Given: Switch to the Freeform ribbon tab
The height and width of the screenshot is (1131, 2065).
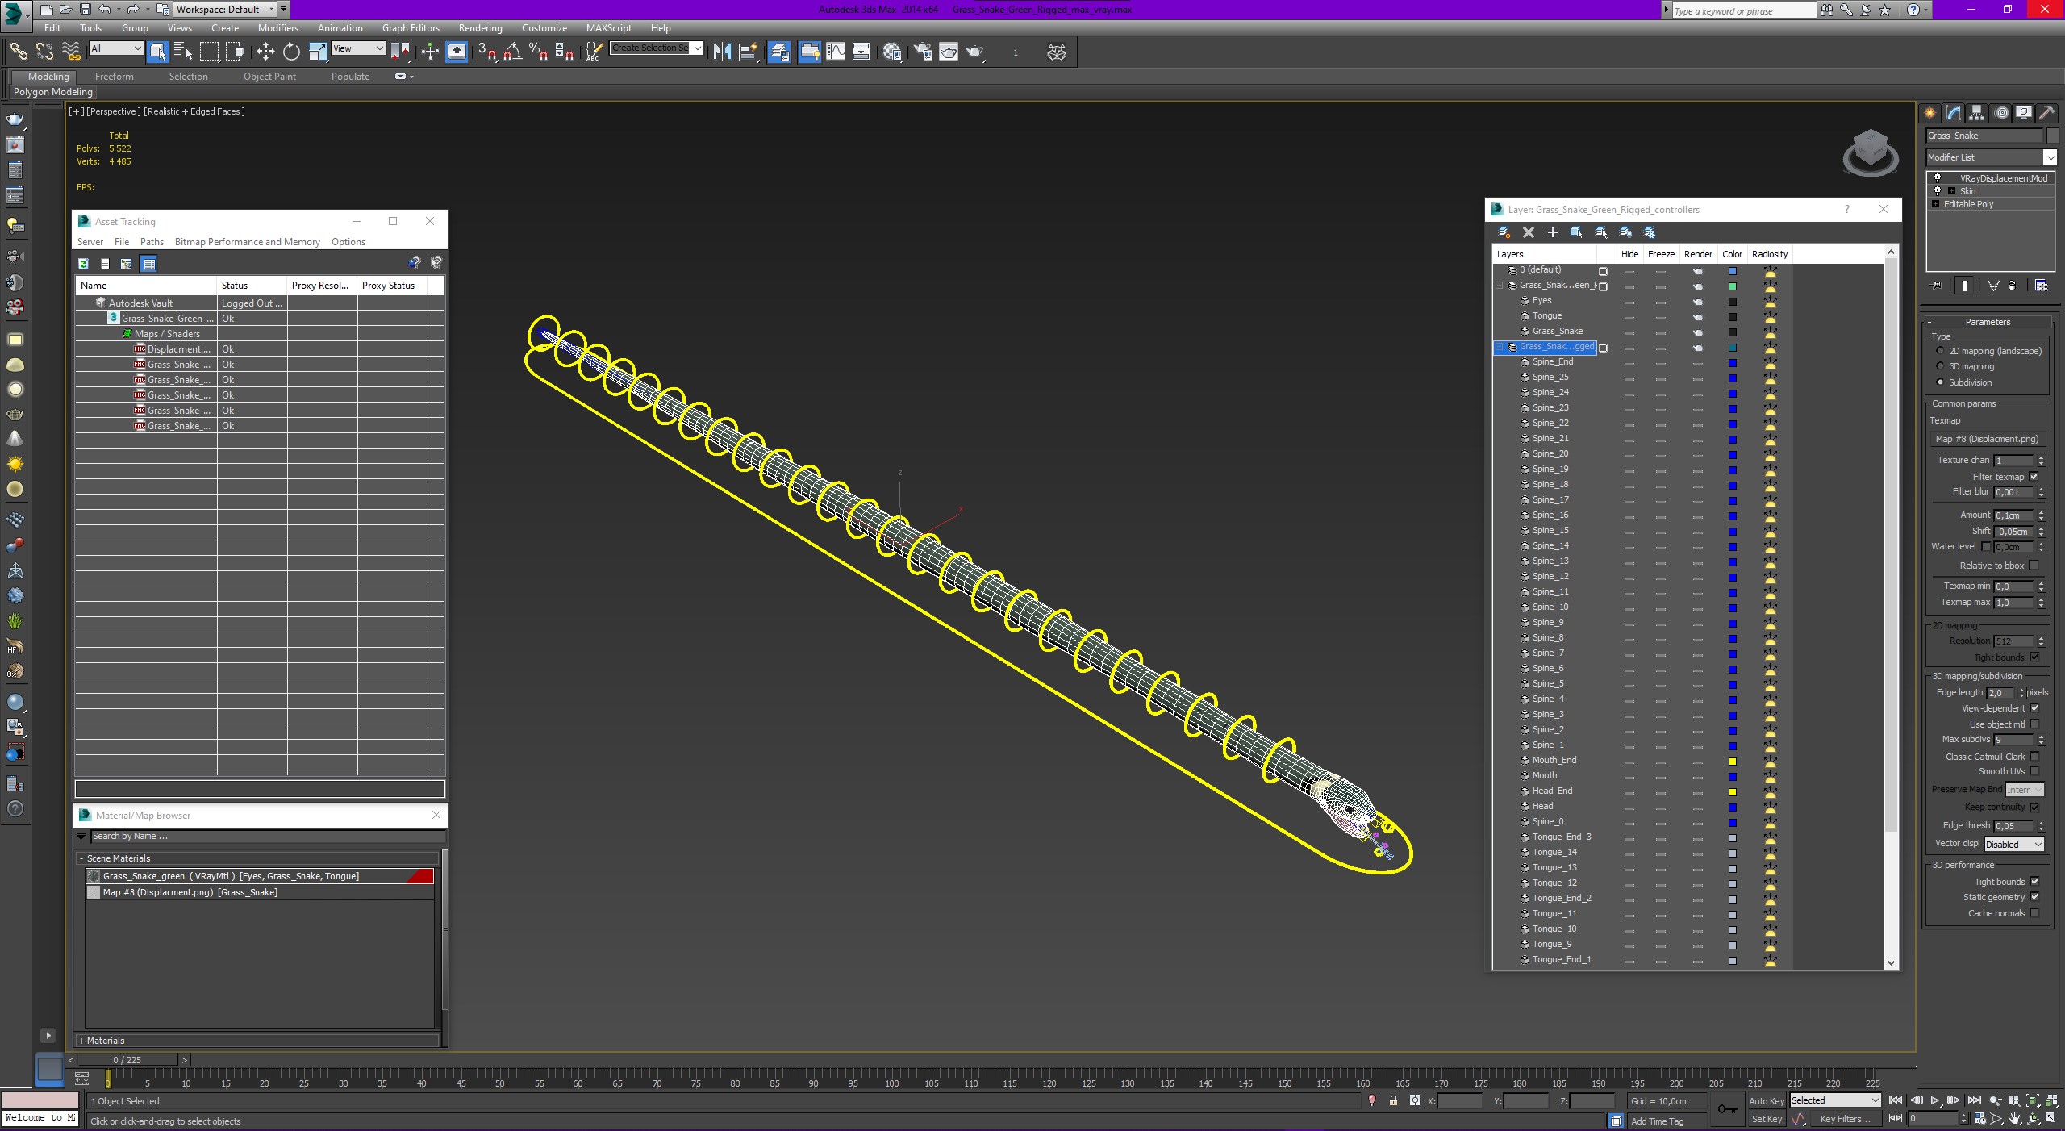Looking at the screenshot, I should point(114,77).
